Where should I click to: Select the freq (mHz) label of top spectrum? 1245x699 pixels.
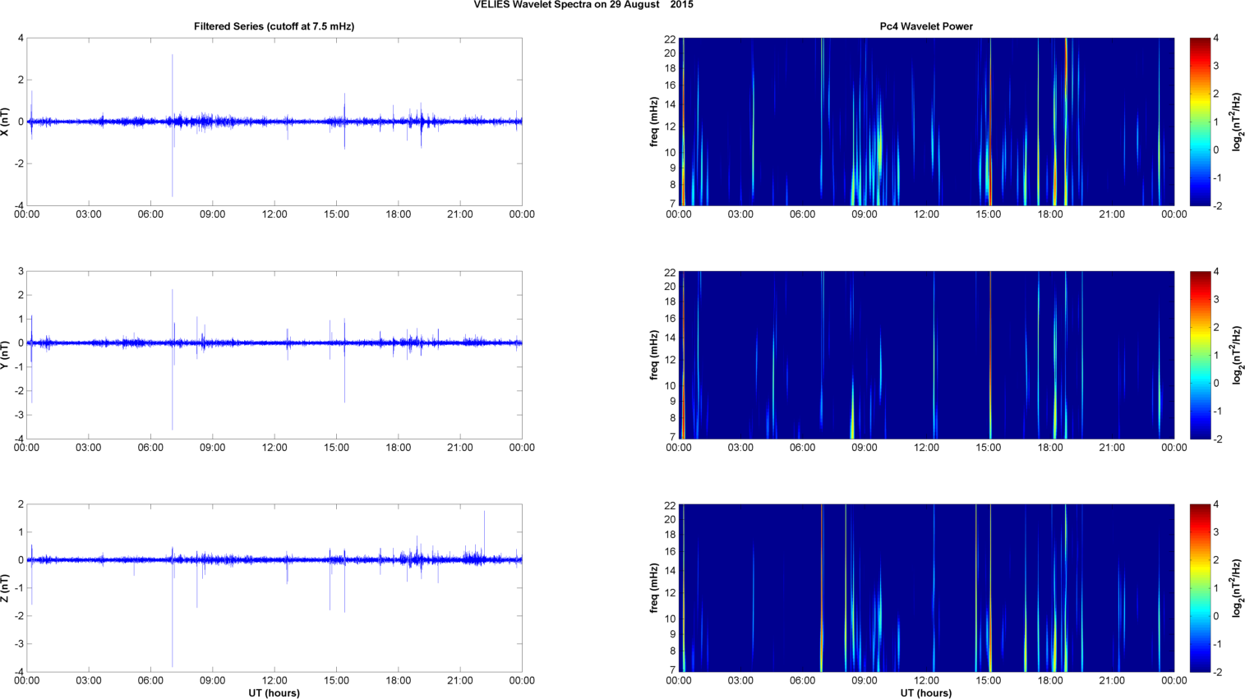[654, 122]
